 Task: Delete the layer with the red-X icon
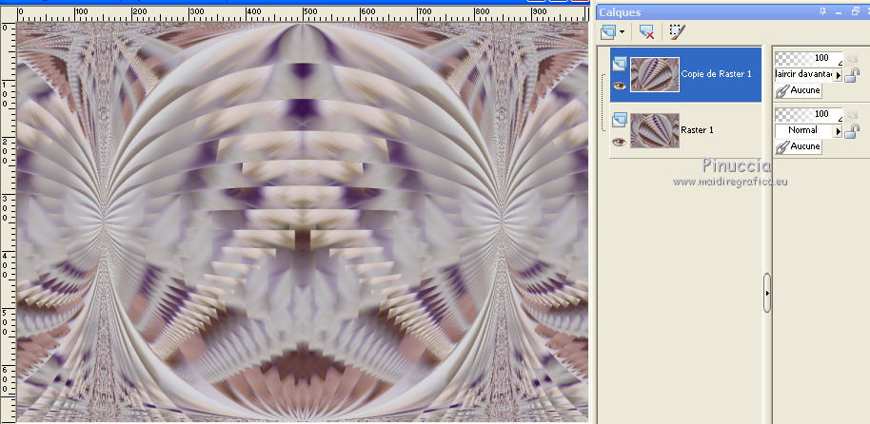click(647, 31)
